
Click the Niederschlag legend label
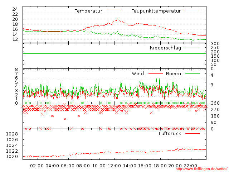(x=165, y=48)
